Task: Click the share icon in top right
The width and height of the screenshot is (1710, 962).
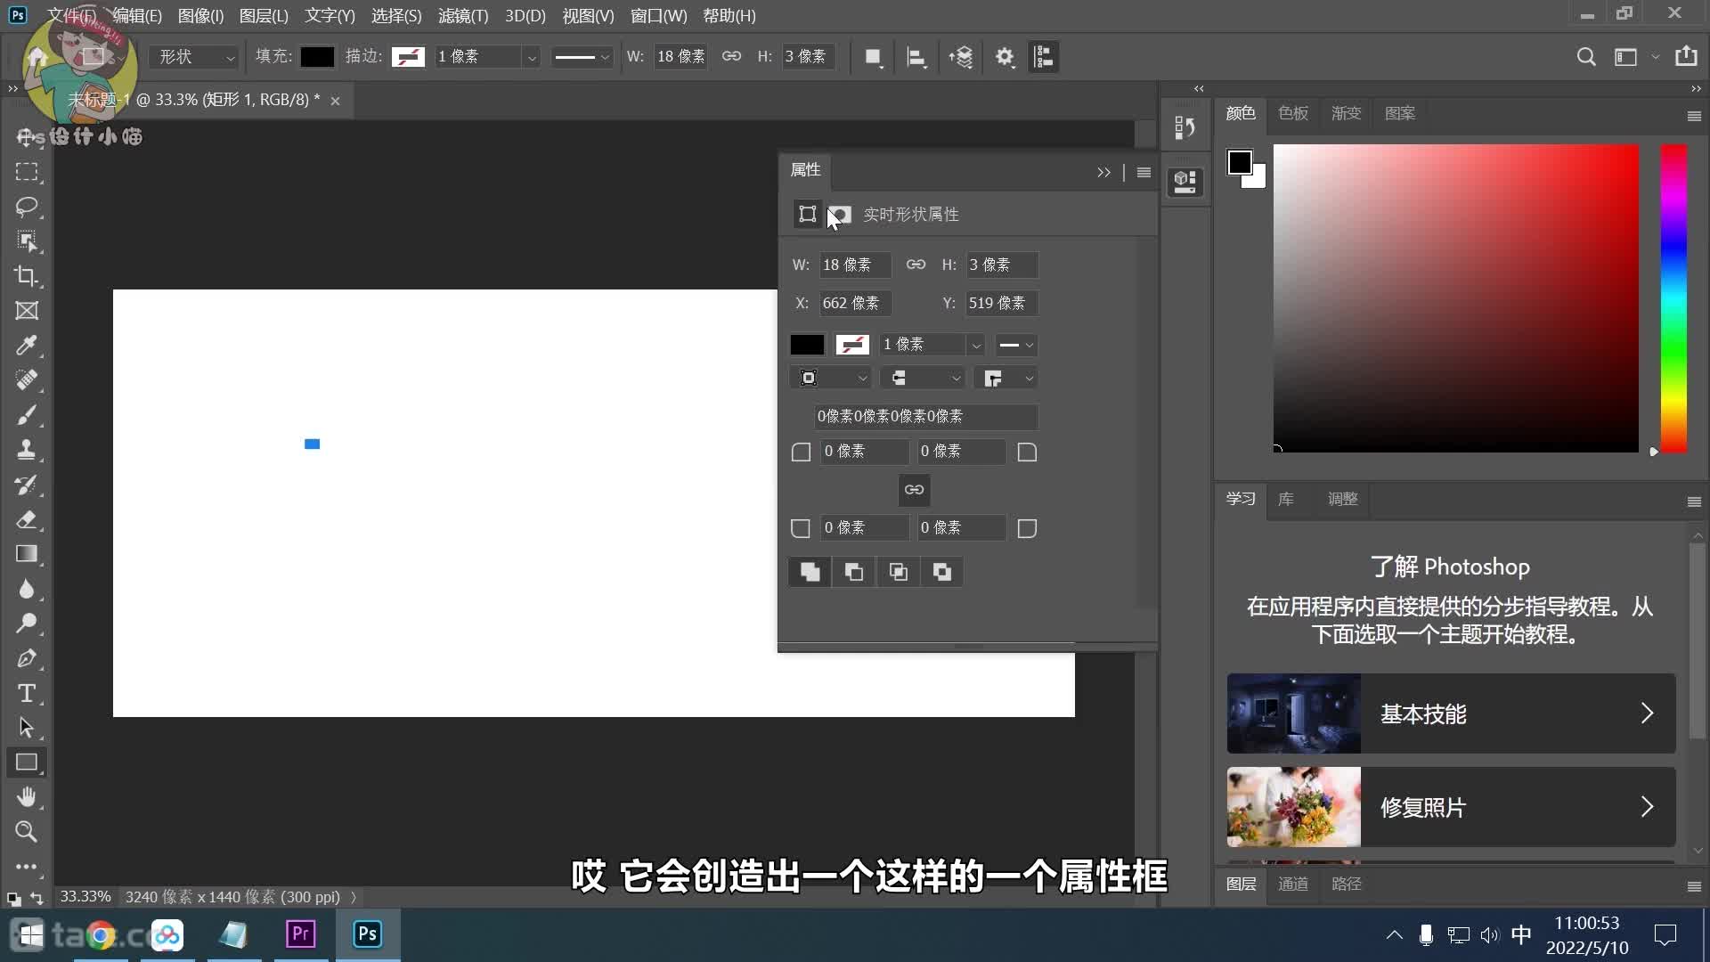Action: pos(1686,56)
